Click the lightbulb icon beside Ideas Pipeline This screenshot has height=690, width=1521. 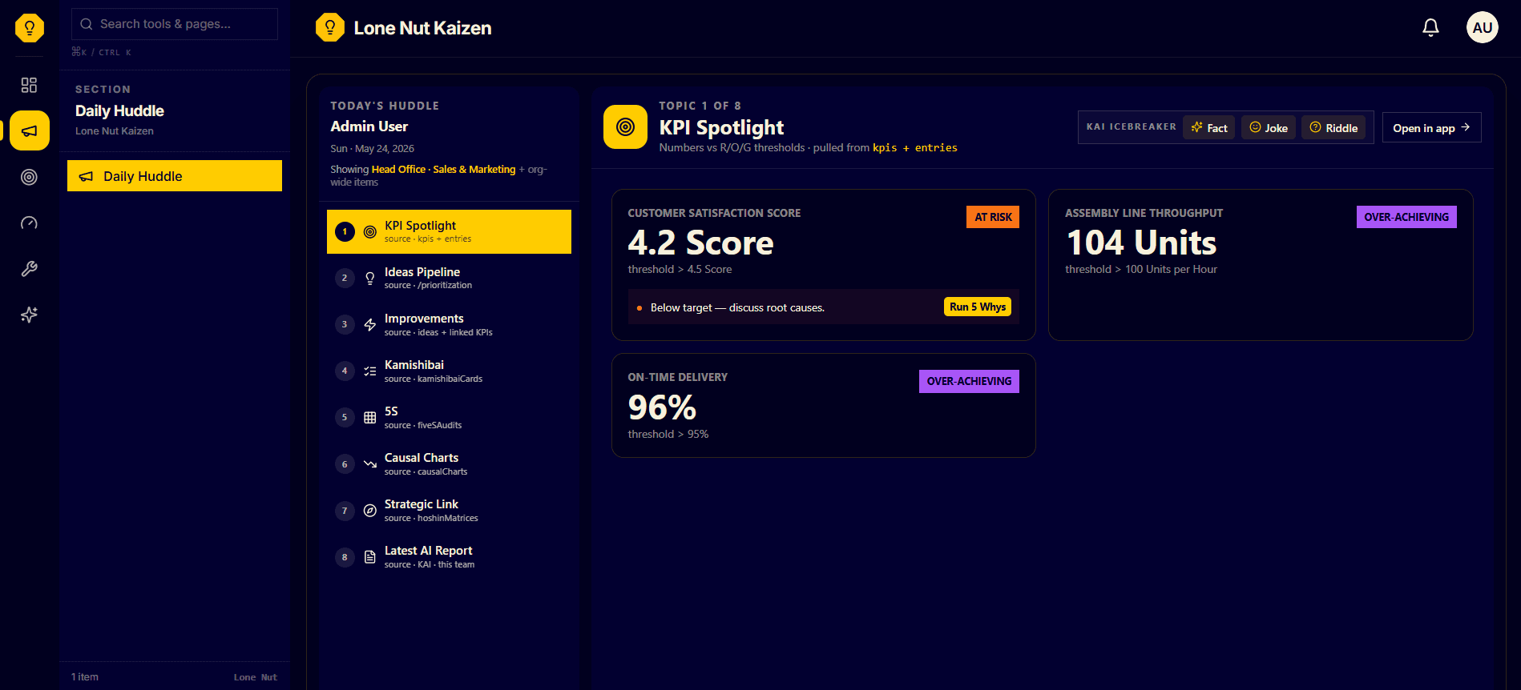point(369,278)
